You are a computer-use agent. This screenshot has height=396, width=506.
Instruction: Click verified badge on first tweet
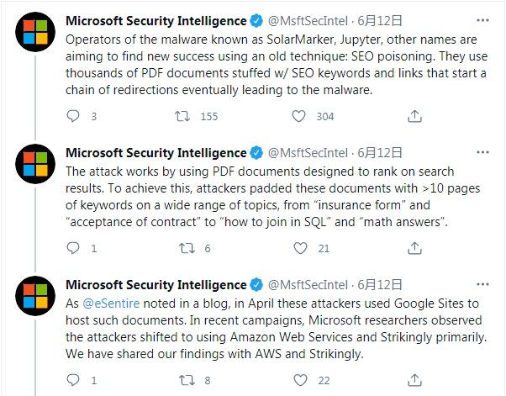tap(255, 21)
